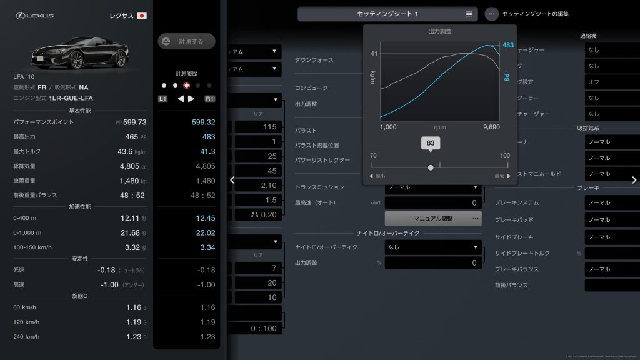Select the サイドブレーキトルク percent field
The height and width of the screenshot is (360, 640).
(x=612, y=254)
